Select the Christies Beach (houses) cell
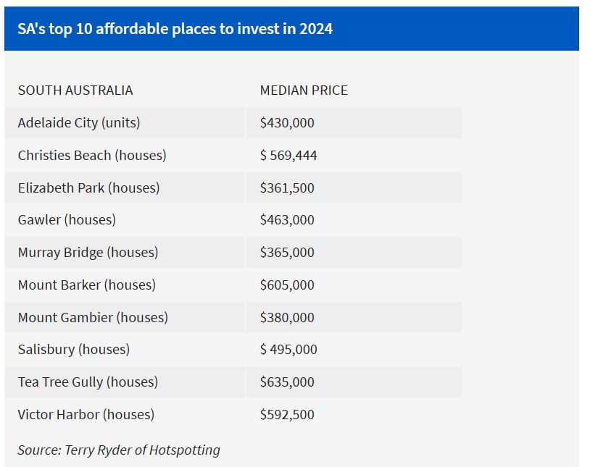The width and height of the screenshot is (590, 467). (92, 156)
